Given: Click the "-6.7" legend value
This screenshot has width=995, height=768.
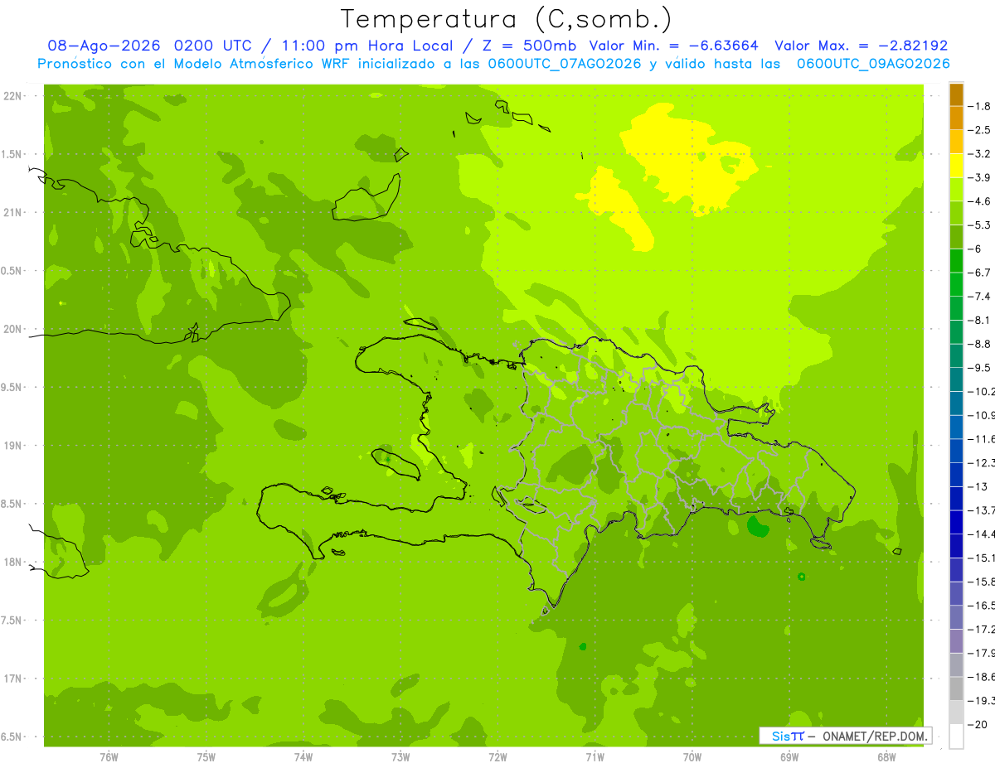Looking at the screenshot, I should (981, 273).
